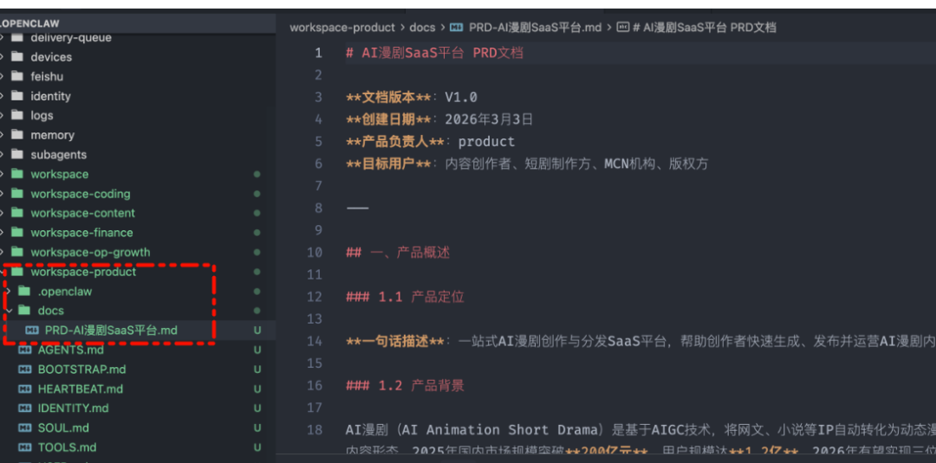
Task: Click the heading breadcrumb AI漫剧SaaS平台 PRD文档
Action: coord(704,28)
